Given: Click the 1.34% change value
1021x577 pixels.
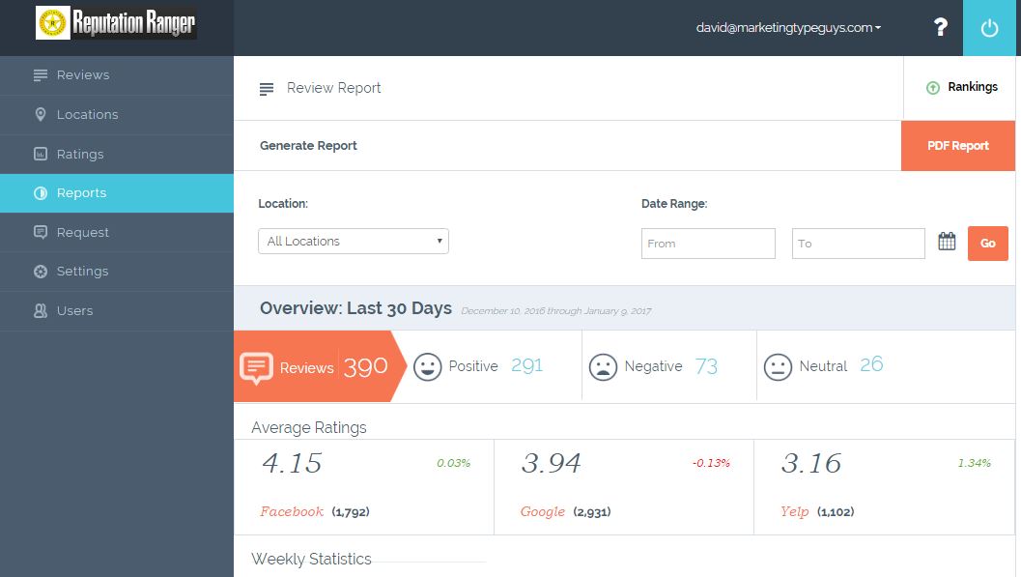Looking at the screenshot, I should pyautogui.click(x=974, y=463).
